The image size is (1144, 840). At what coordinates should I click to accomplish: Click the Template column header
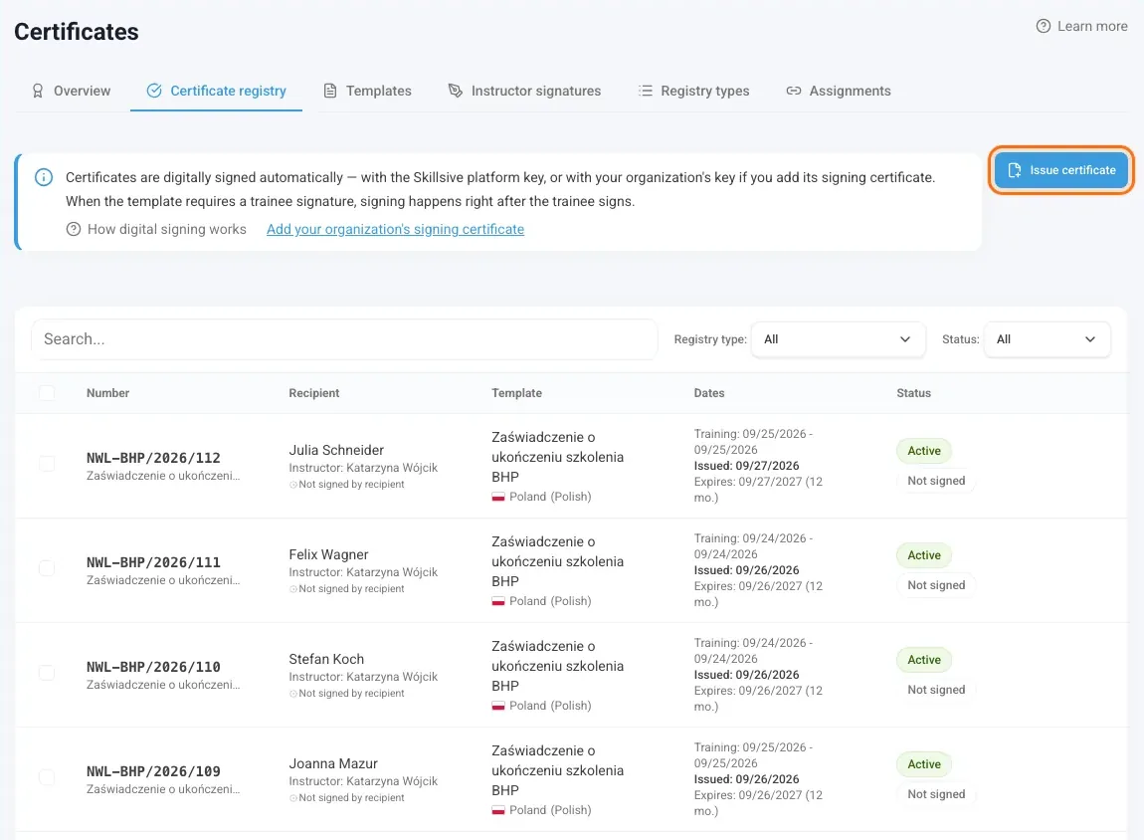point(516,393)
